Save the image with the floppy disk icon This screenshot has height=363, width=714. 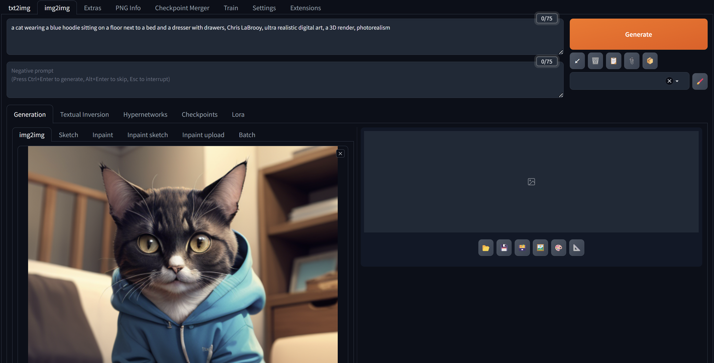pyautogui.click(x=504, y=248)
